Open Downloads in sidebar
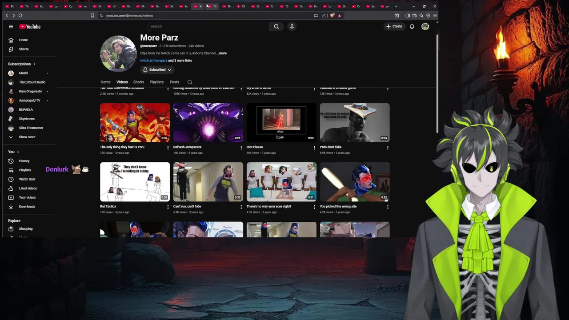The width and height of the screenshot is (569, 320). click(x=27, y=207)
